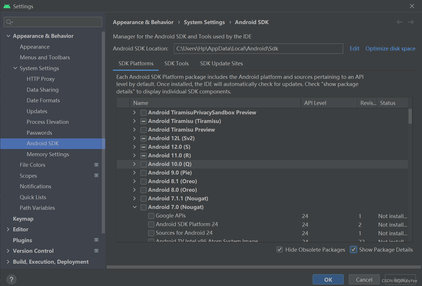Open Path Variables settings
This screenshot has width=422, height=286.
tap(37, 208)
